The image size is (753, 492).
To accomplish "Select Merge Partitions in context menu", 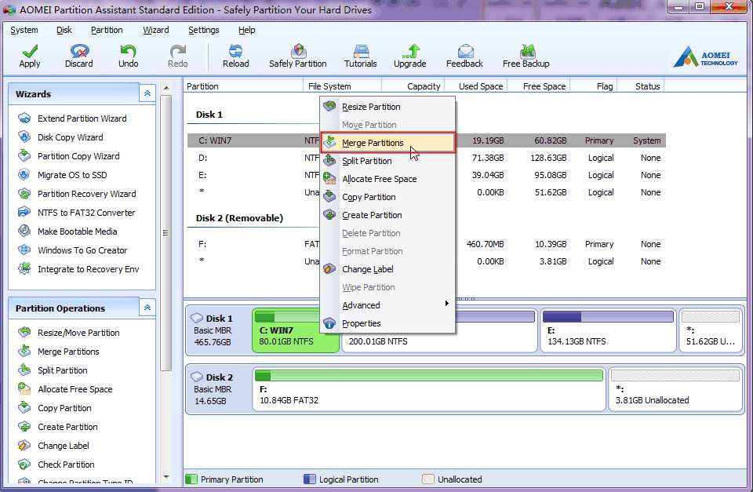I will tap(387, 143).
